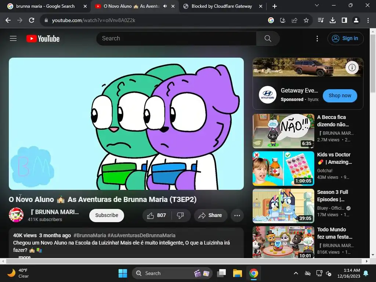Reload the YouTube page
The height and width of the screenshot is (282, 376).
pos(32,21)
